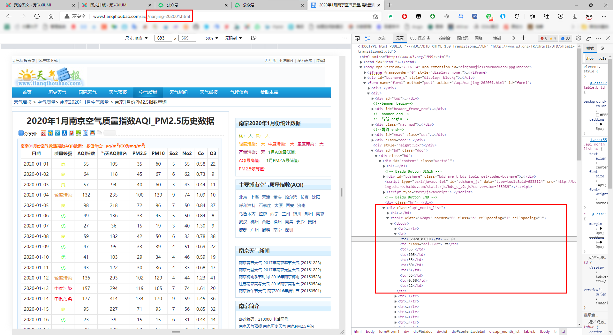Toggle the :hov element state panel

click(x=590, y=58)
